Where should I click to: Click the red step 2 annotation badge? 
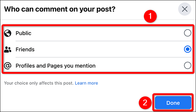145,103
